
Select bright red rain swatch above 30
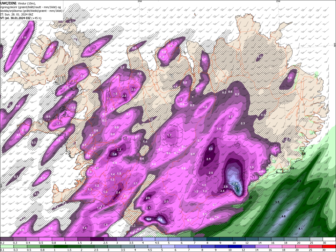tap(329, 246)
